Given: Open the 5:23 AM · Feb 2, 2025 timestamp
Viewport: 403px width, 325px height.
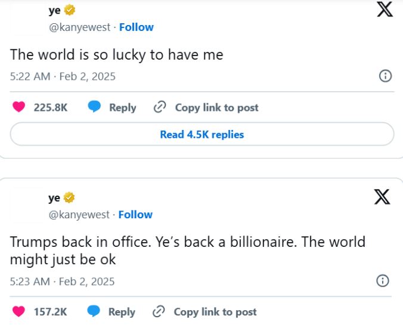Looking at the screenshot, I should [x=63, y=281].
